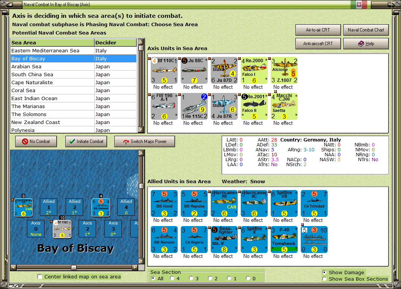Viewport: 401px width, 289px height.
Task: Select the Spitfire VB counter
Action: point(284,203)
